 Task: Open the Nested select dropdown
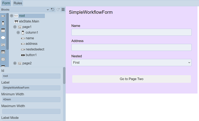pyautogui.click(x=131, y=63)
